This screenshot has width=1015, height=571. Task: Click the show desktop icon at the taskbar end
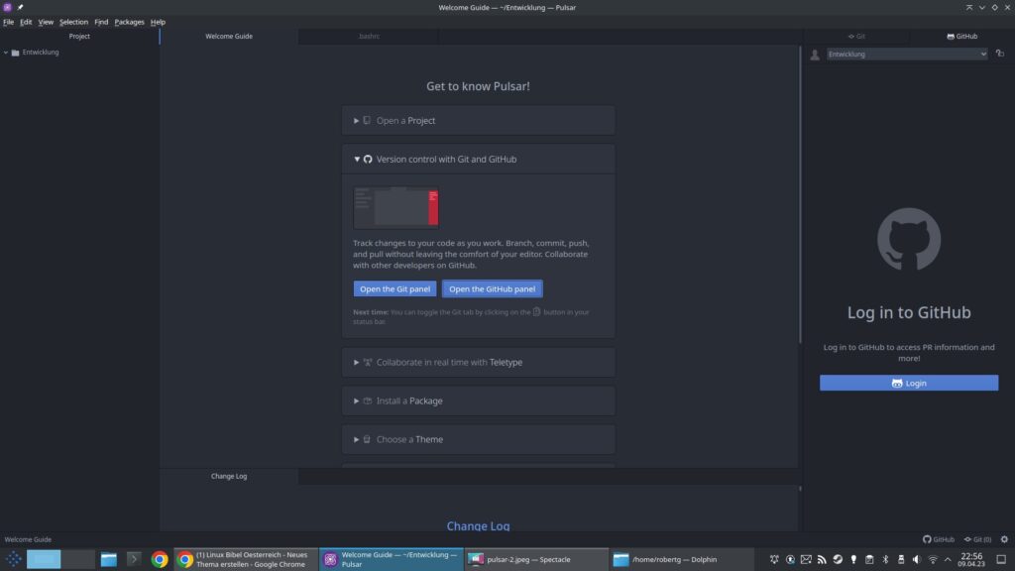tap(1001, 559)
